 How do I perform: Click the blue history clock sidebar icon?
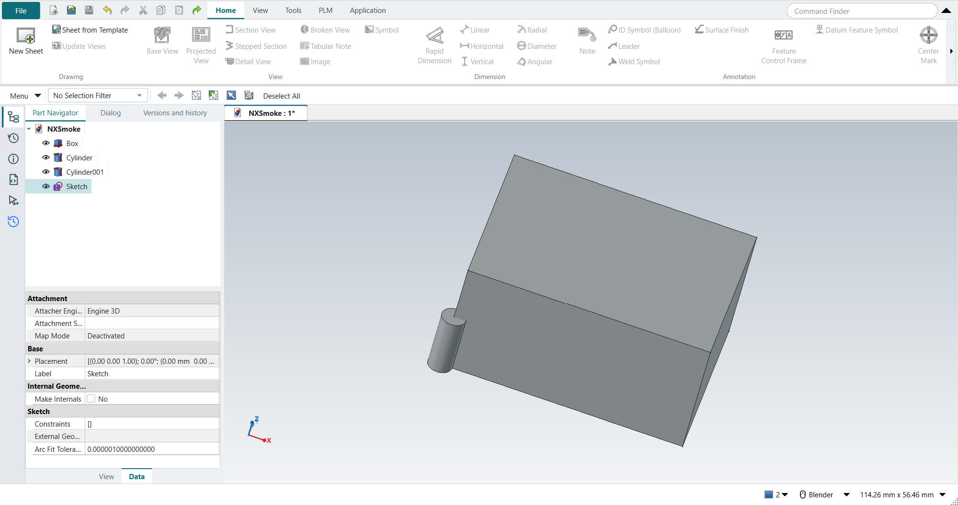pos(13,221)
